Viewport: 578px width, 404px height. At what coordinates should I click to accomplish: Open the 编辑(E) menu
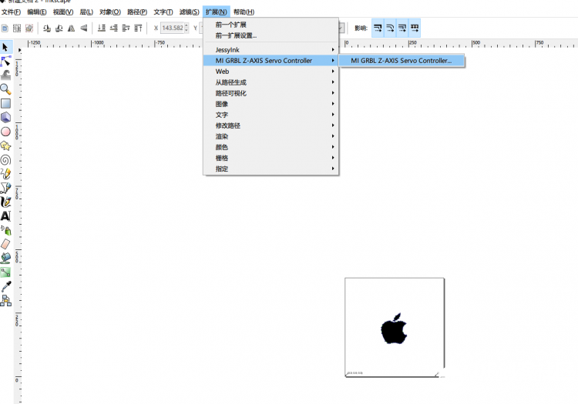37,12
